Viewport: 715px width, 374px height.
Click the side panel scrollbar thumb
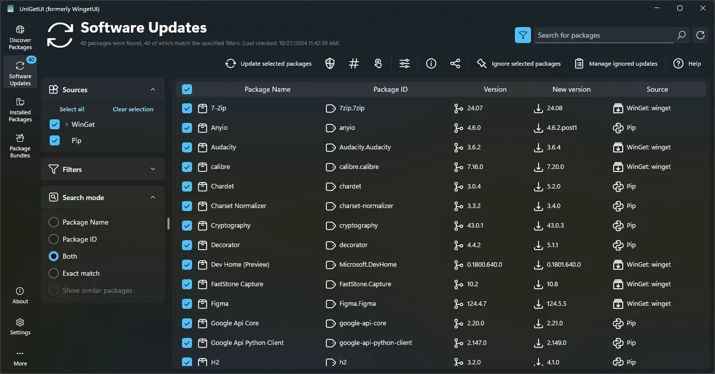168,224
